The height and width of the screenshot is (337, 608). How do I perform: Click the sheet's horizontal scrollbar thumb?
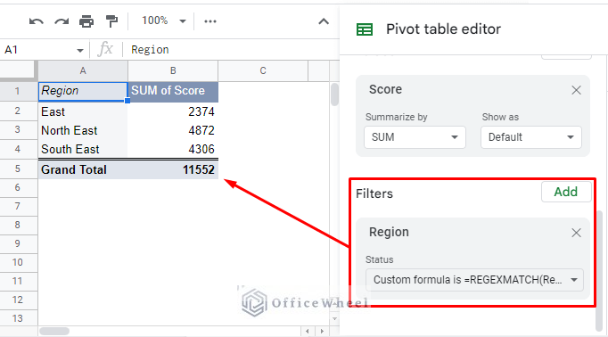(54, 331)
